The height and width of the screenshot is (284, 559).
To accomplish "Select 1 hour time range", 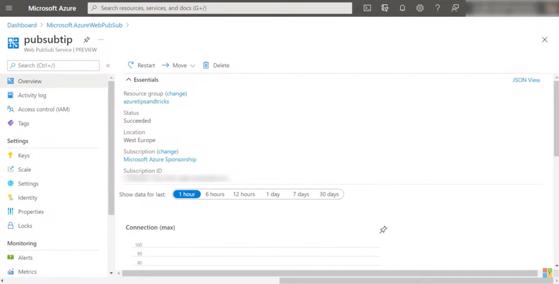I will tap(187, 194).
